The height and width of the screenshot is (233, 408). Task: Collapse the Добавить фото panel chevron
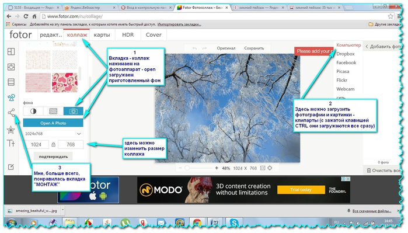click(367, 47)
